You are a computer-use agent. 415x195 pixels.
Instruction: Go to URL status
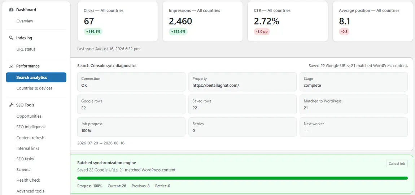[26, 49]
